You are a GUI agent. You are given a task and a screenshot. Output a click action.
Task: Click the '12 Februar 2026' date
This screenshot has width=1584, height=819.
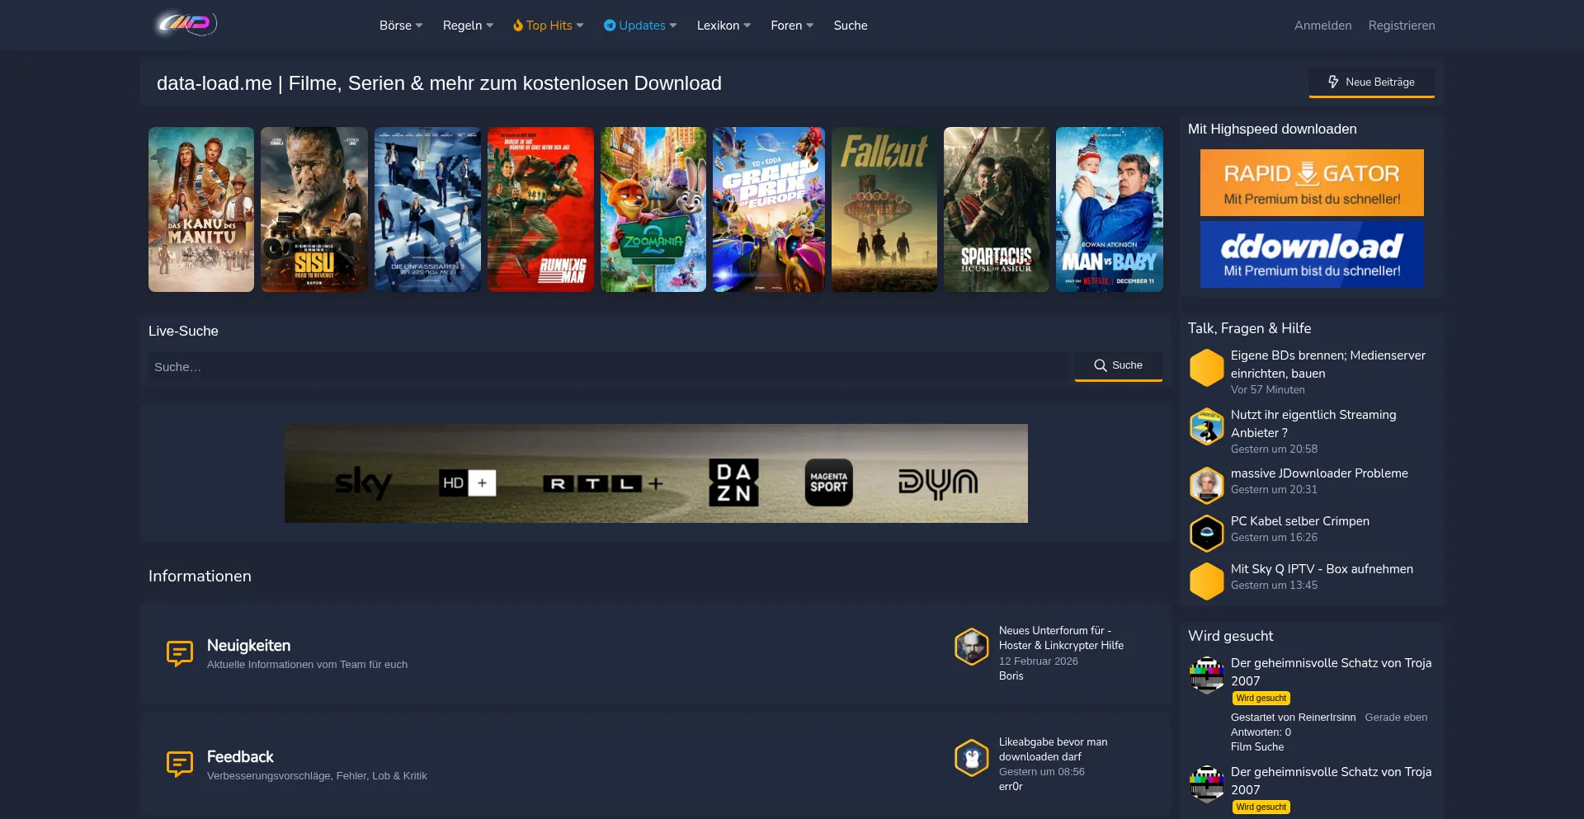point(1039,661)
